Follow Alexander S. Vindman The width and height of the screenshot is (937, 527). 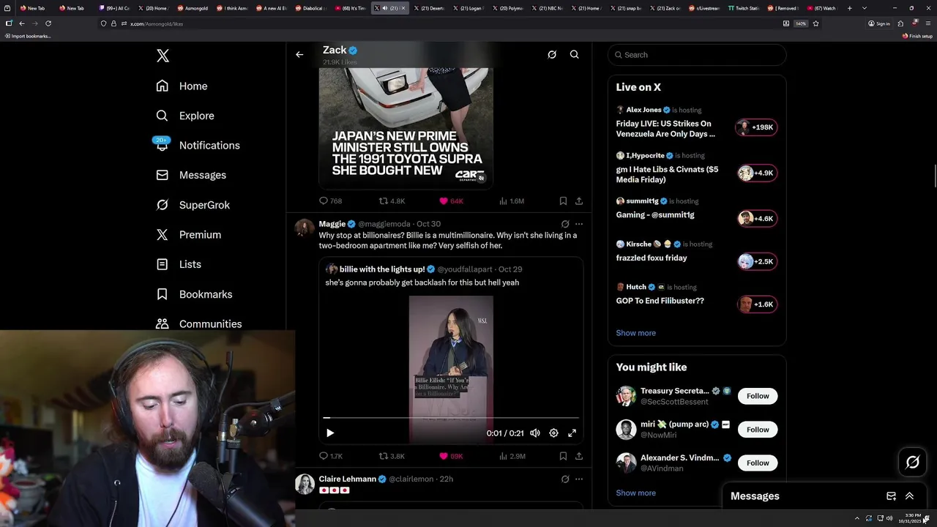click(x=758, y=463)
